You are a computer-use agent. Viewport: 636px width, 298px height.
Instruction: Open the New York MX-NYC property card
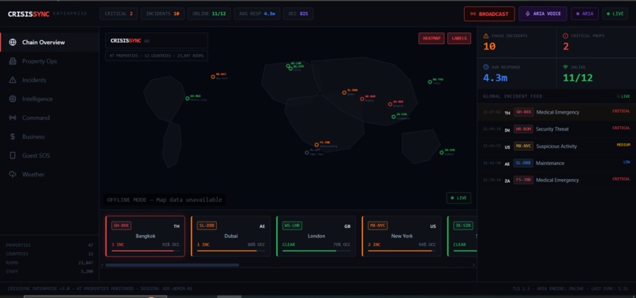click(x=402, y=236)
